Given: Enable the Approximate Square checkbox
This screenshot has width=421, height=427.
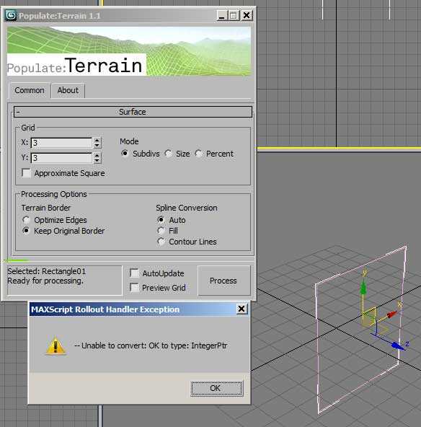Looking at the screenshot, I should coord(27,173).
